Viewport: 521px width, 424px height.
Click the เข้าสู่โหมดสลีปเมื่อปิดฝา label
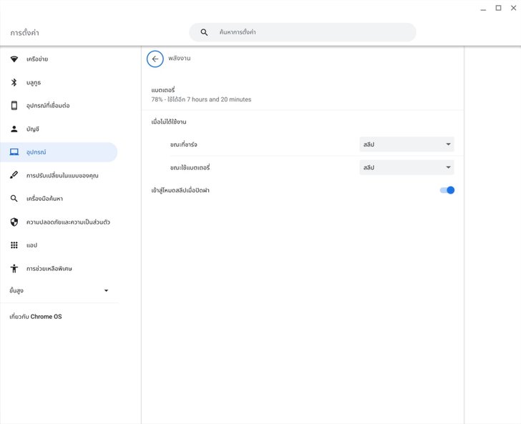pos(180,190)
